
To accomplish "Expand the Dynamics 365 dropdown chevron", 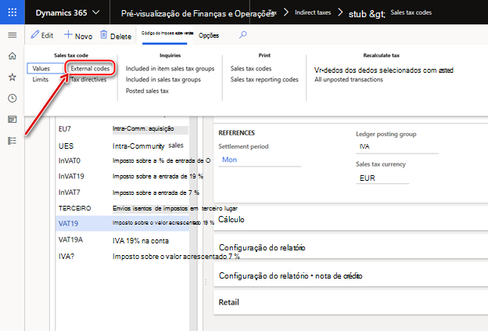I will (96, 13).
